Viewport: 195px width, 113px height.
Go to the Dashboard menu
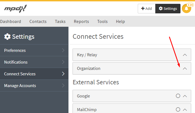tap(10, 22)
